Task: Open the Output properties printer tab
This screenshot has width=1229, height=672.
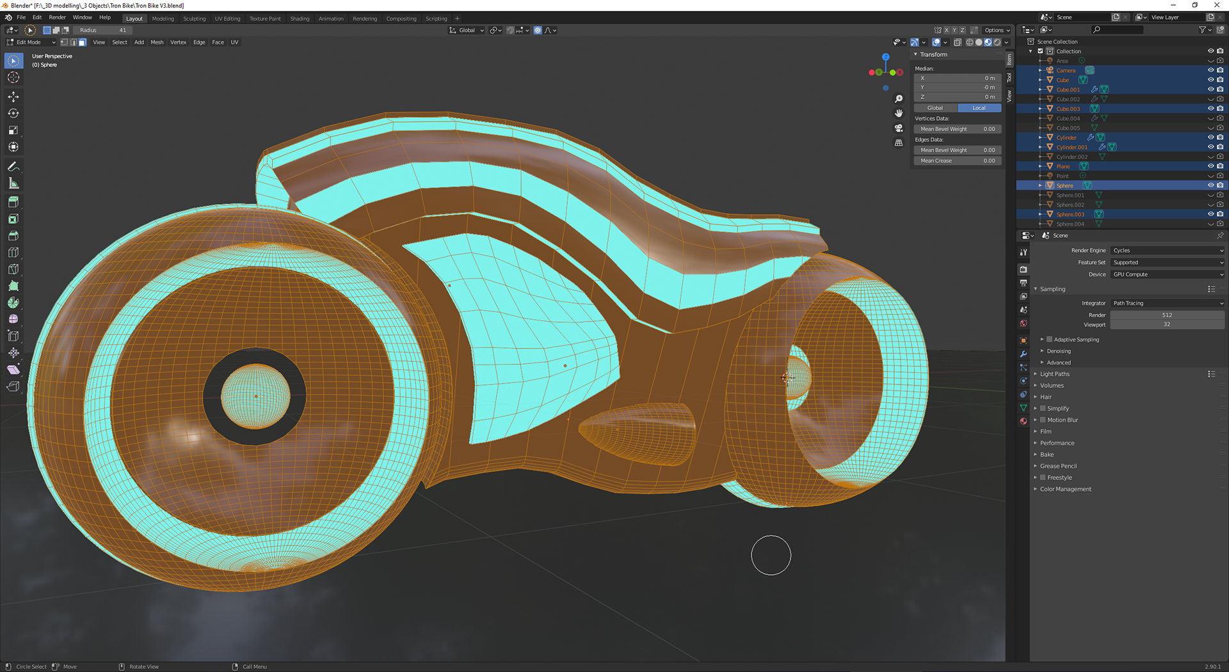Action: coord(1024,283)
